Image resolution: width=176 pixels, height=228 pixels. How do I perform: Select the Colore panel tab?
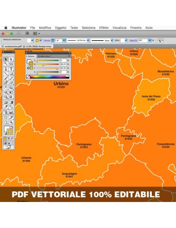[x=30, y=56]
